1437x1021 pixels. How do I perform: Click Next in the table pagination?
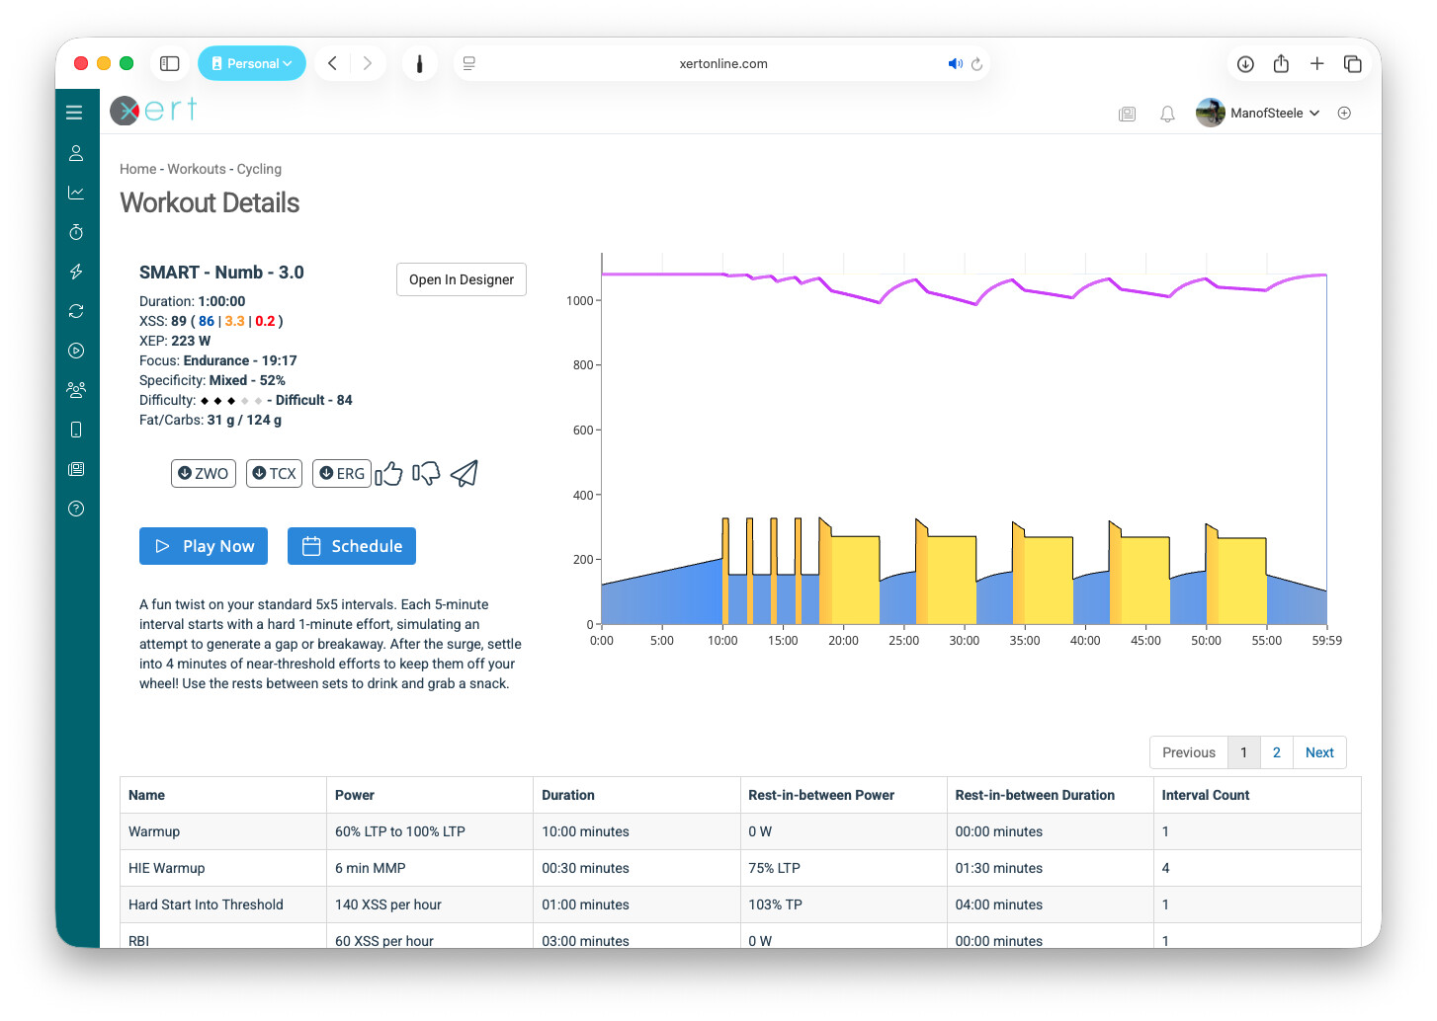click(x=1318, y=752)
